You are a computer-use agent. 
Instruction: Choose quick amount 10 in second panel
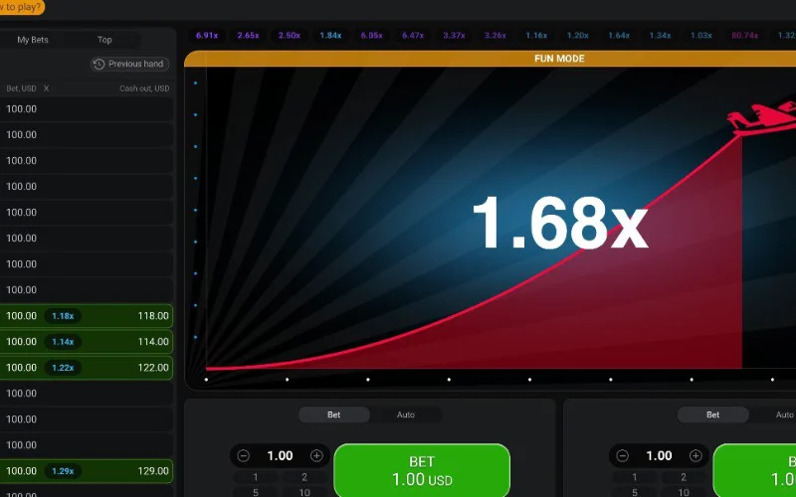(x=684, y=492)
